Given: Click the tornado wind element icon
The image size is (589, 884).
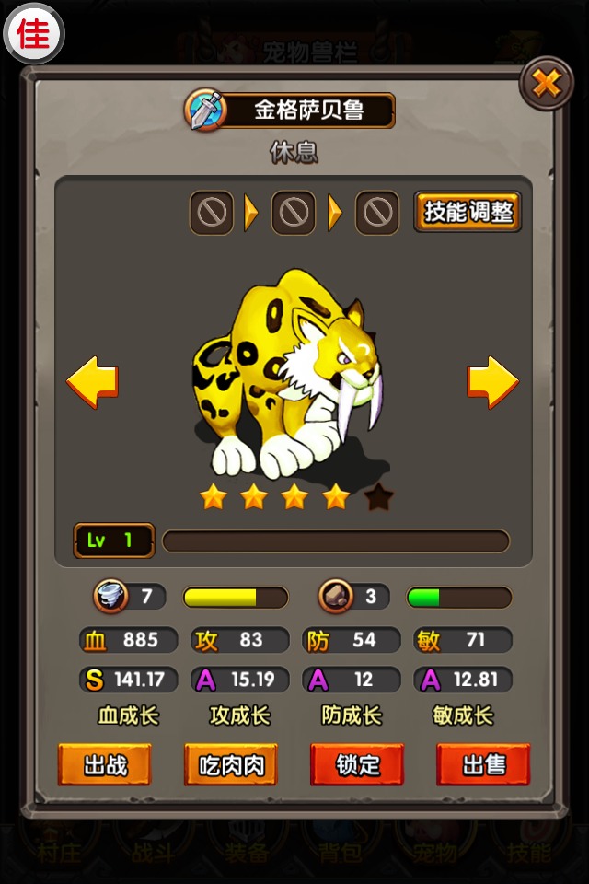Looking at the screenshot, I should 110,596.
